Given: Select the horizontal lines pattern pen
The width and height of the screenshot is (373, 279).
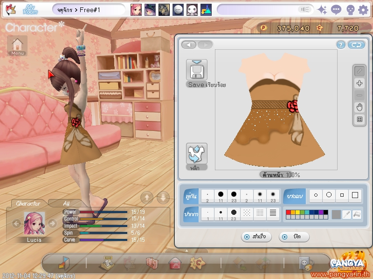Looking at the screenshot, I should 273,214.
